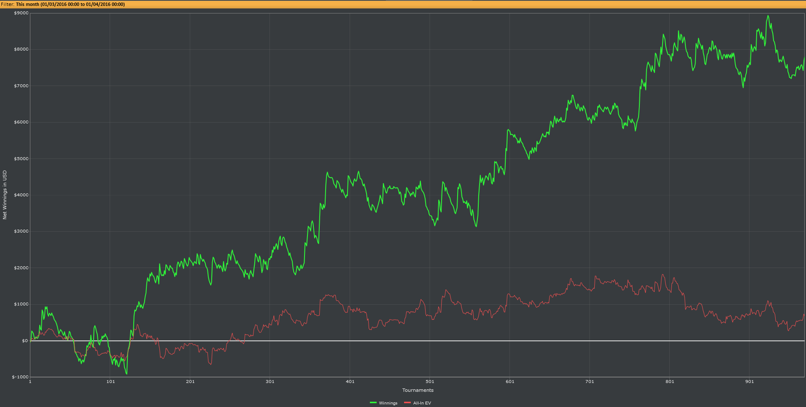This screenshot has width=806, height=407.
Task: Click the $9000 y-axis label
Action: pyautogui.click(x=21, y=13)
